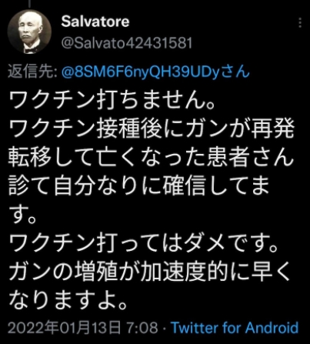Open the Twitter for Android source link

pyautogui.click(x=235, y=328)
